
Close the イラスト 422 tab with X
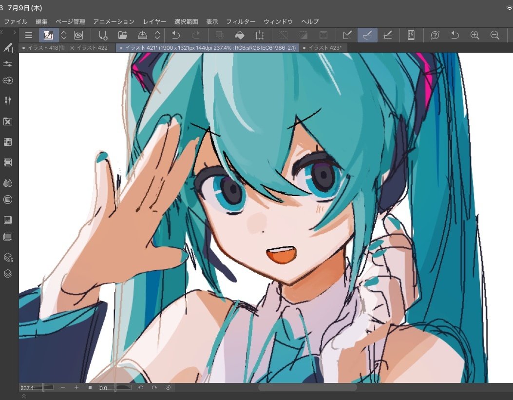pyautogui.click(x=72, y=48)
